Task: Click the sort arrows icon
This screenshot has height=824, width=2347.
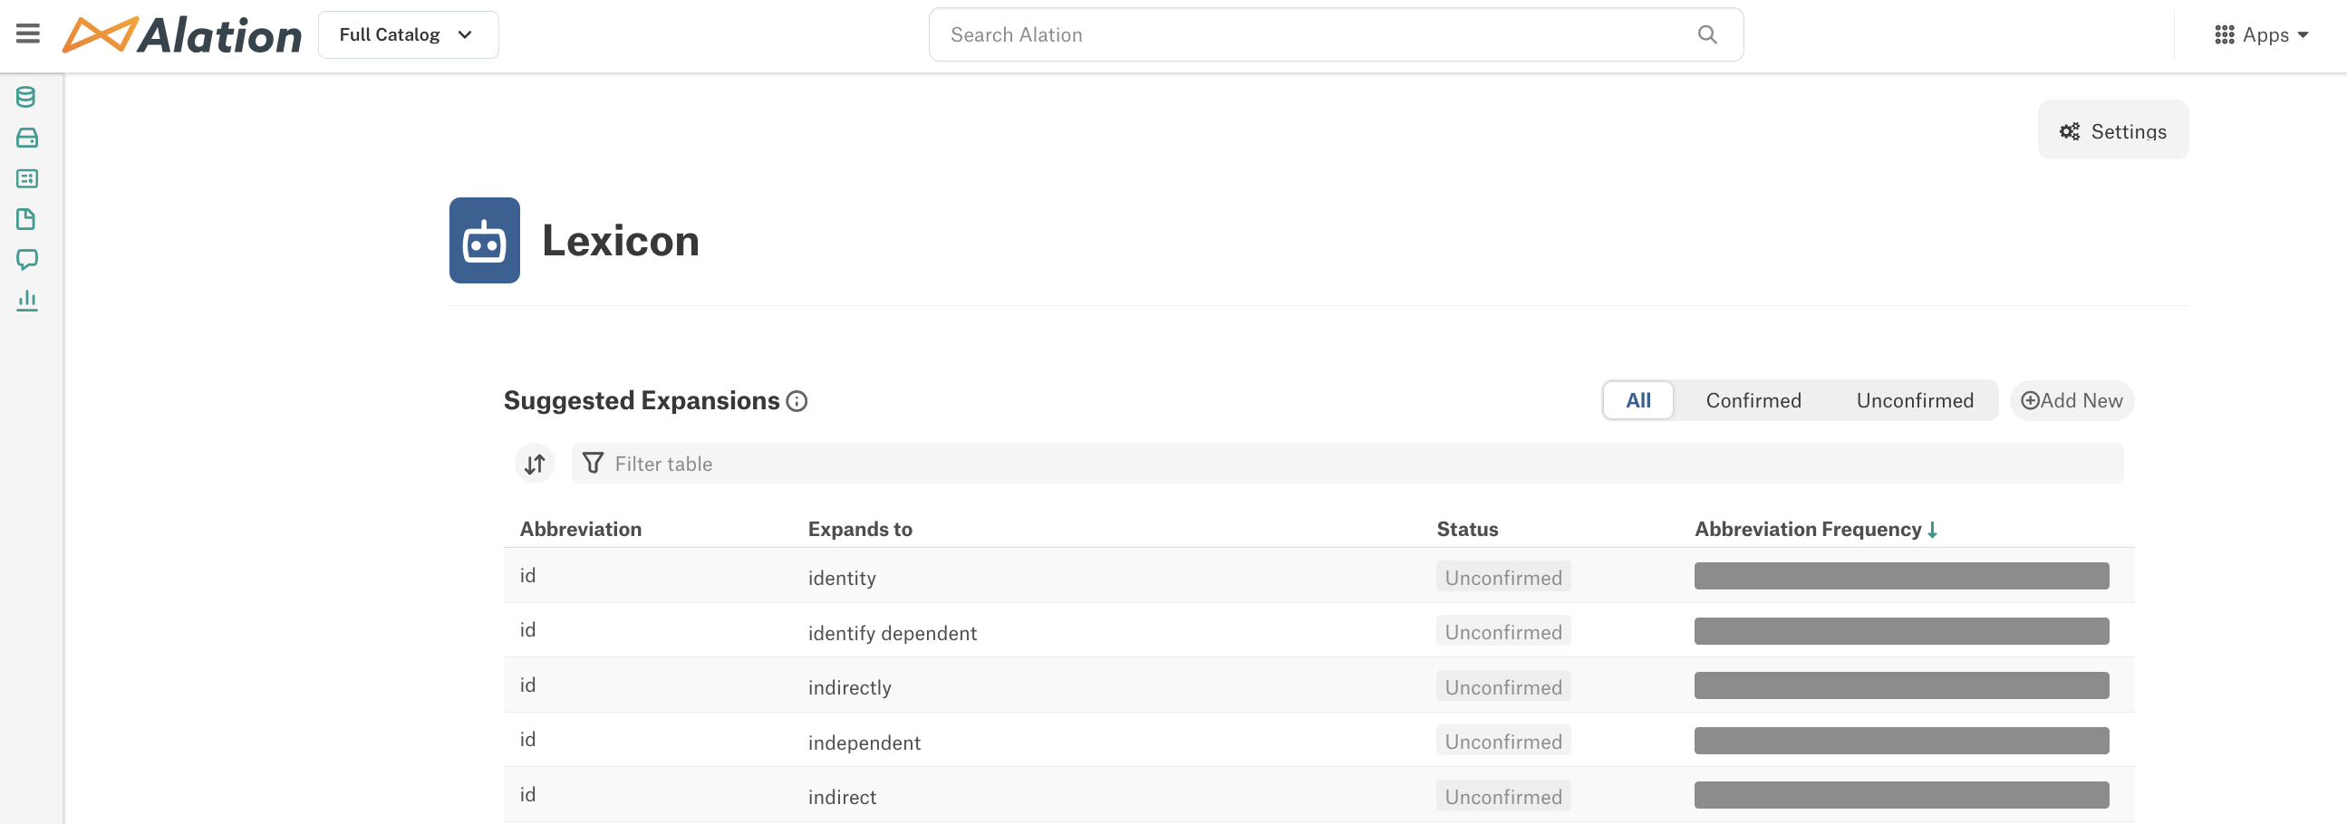Action: click(x=535, y=465)
